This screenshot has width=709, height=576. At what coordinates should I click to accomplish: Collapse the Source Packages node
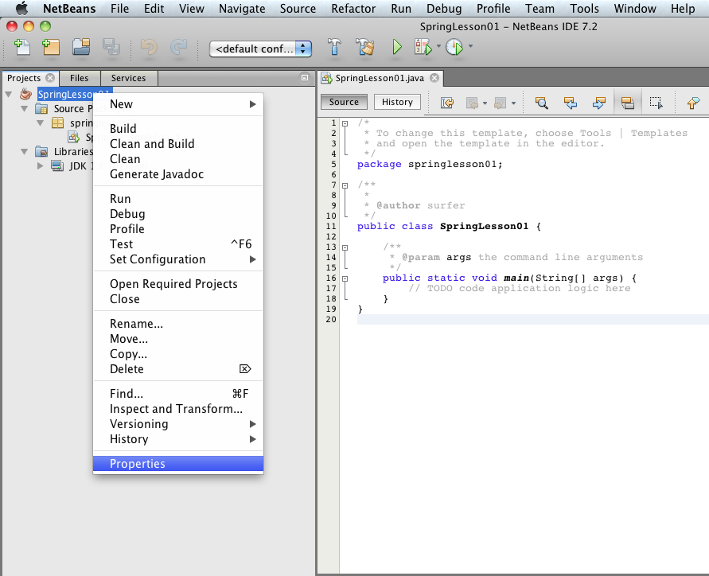(25, 108)
